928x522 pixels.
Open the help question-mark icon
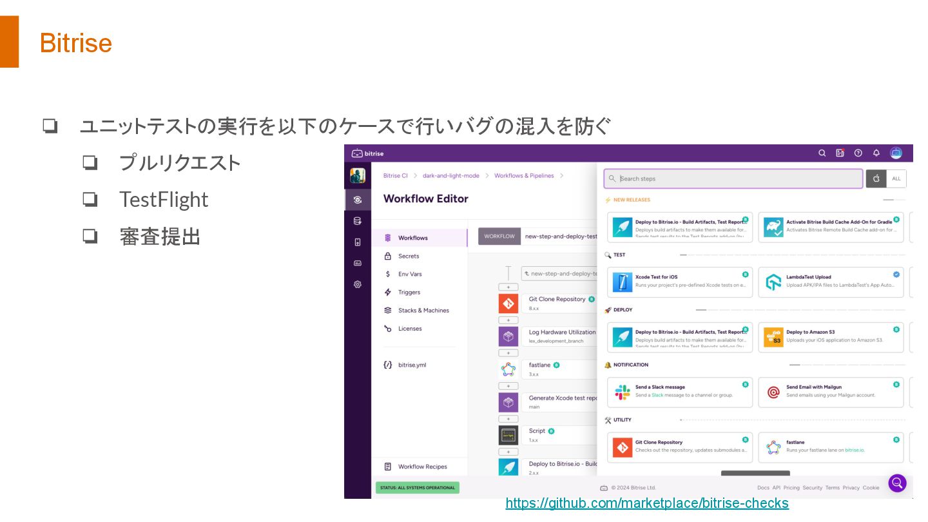click(x=858, y=153)
